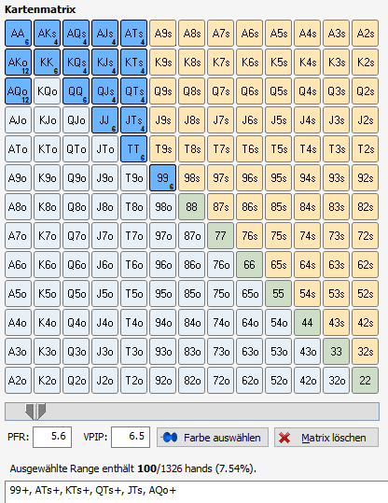Select the A9s suited hand cell
Viewport: 388px width, 503px height.
click(162, 33)
